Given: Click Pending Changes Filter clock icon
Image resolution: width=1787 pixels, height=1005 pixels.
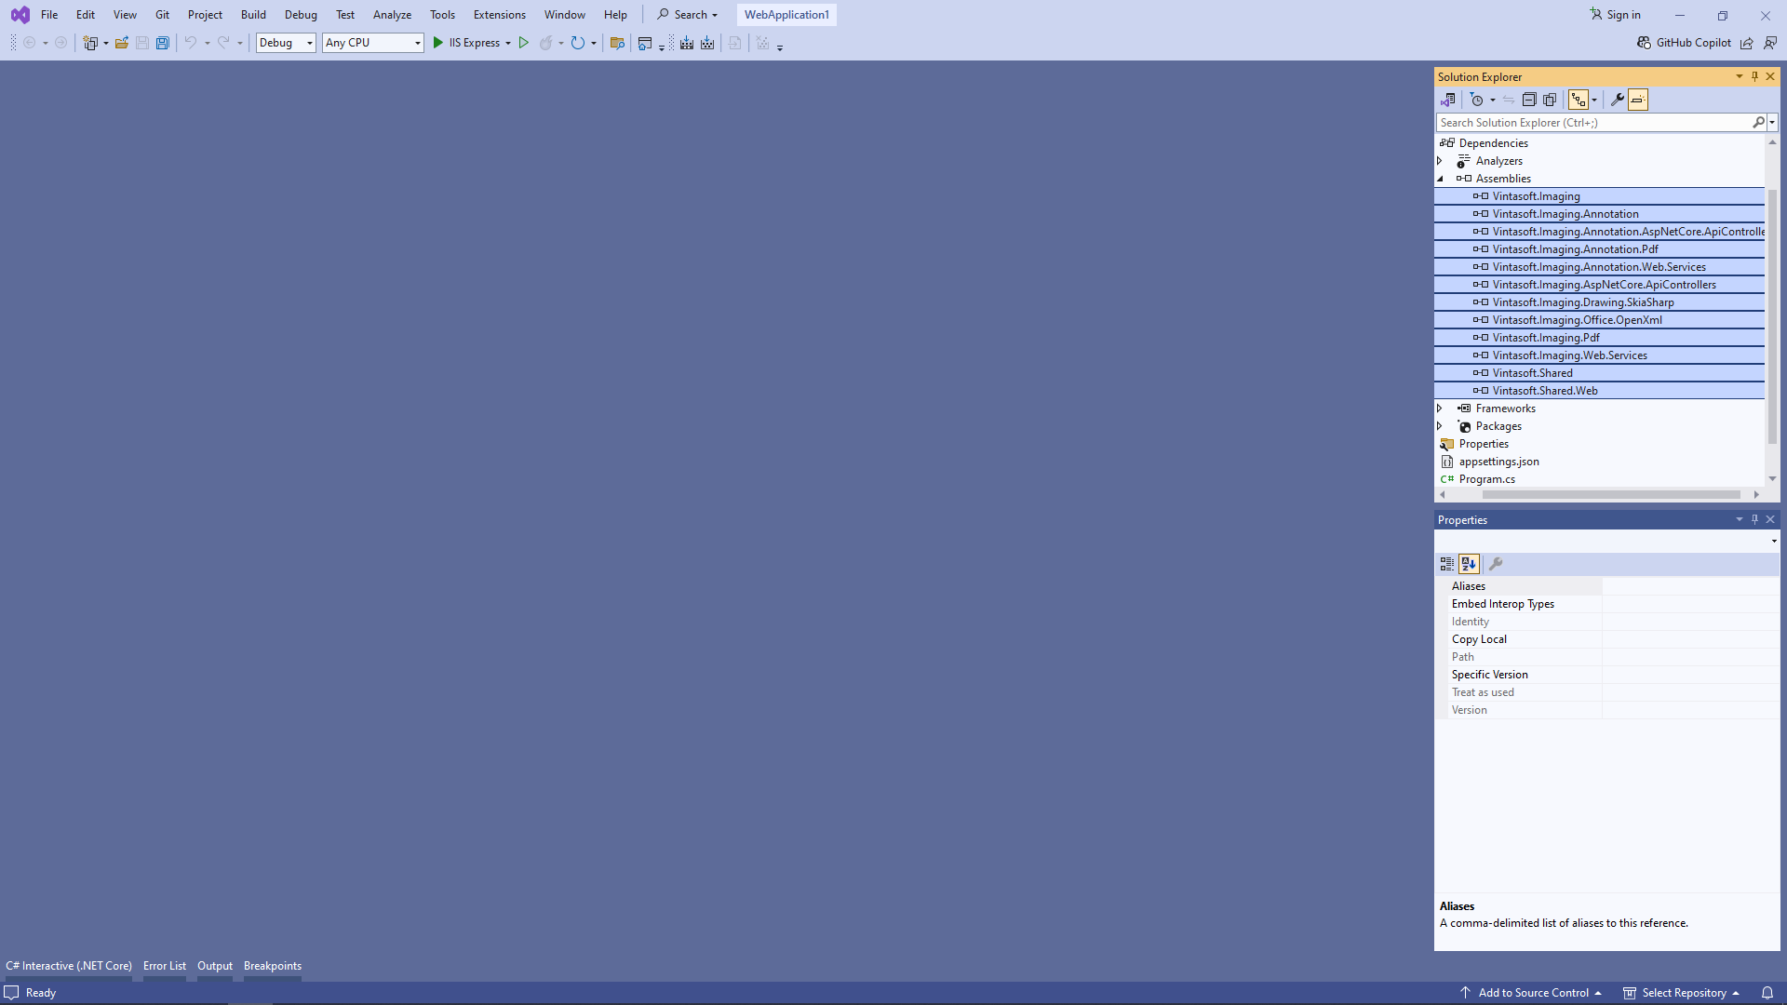Looking at the screenshot, I should [1477, 100].
